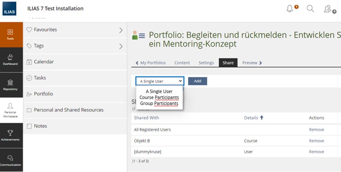Image resolution: width=341 pixels, height=172 pixels.
Task: Open the notifications bell icon
Action: [290, 9]
